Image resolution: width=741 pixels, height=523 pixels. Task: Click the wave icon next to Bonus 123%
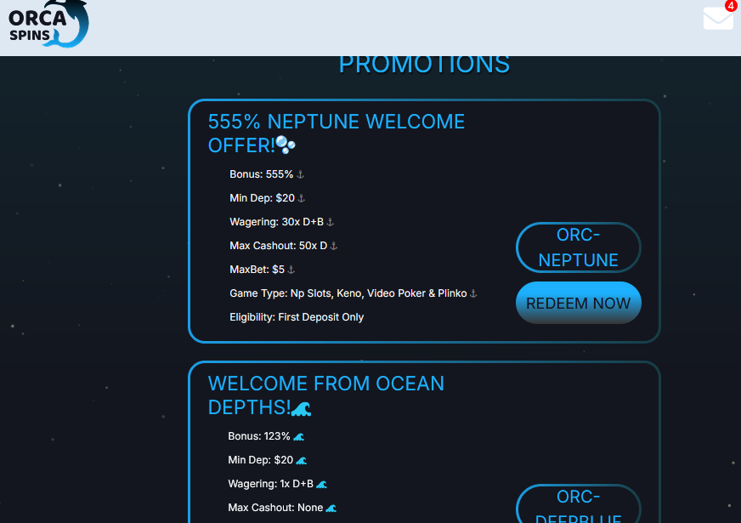(298, 436)
